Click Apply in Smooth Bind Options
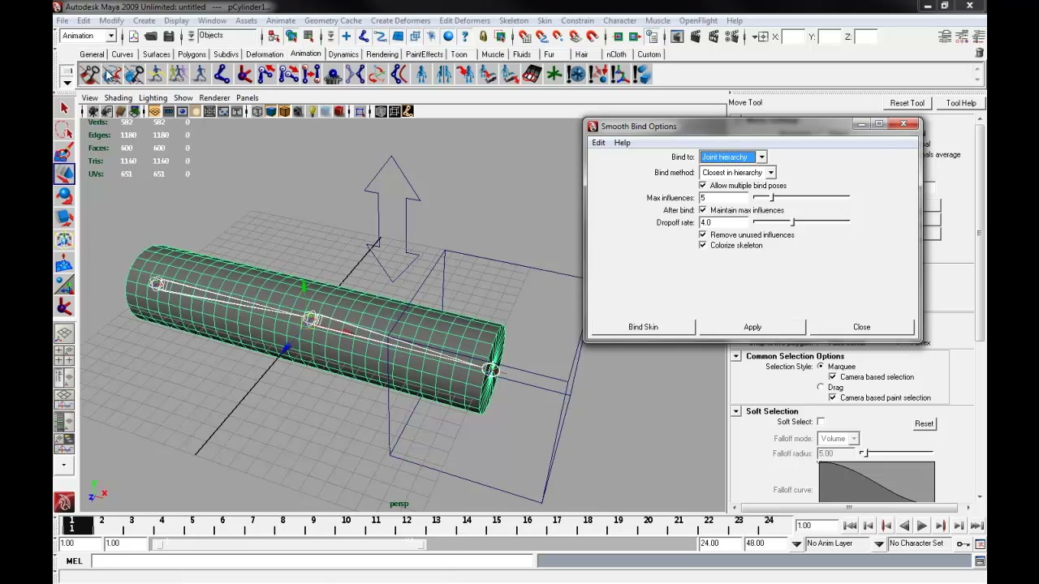The height and width of the screenshot is (584, 1039). (x=752, y=327)
